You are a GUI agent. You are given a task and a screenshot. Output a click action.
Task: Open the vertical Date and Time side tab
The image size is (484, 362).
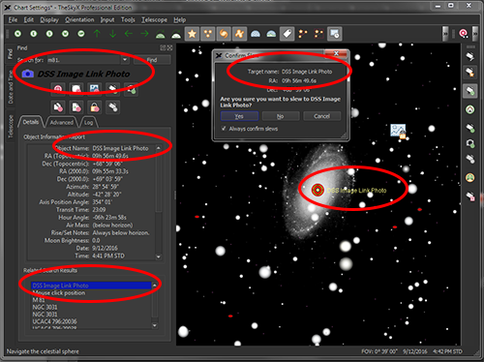tap(11, 87)
